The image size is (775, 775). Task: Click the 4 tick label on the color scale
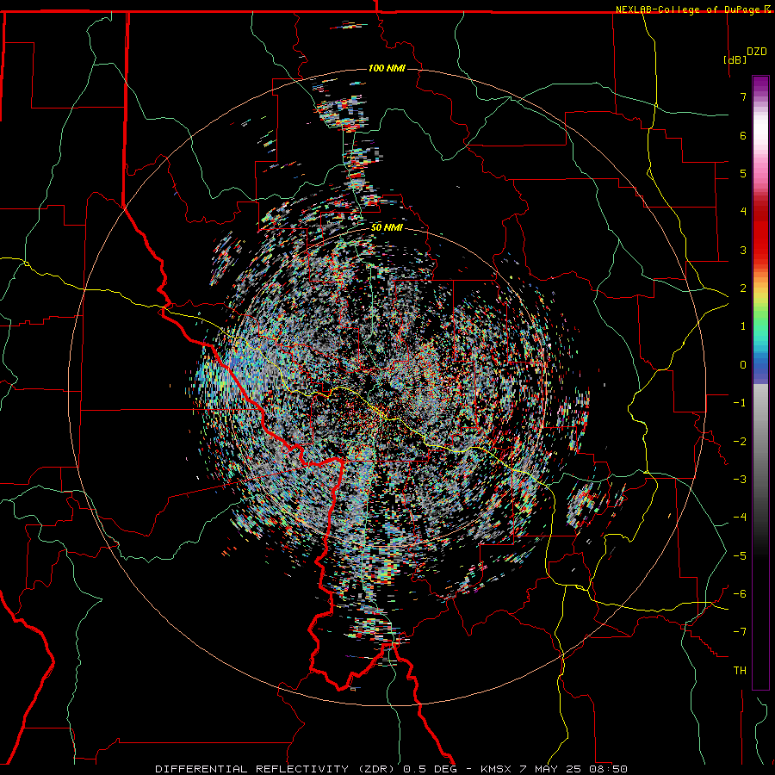pyautogui.click(x=743, y=212)
